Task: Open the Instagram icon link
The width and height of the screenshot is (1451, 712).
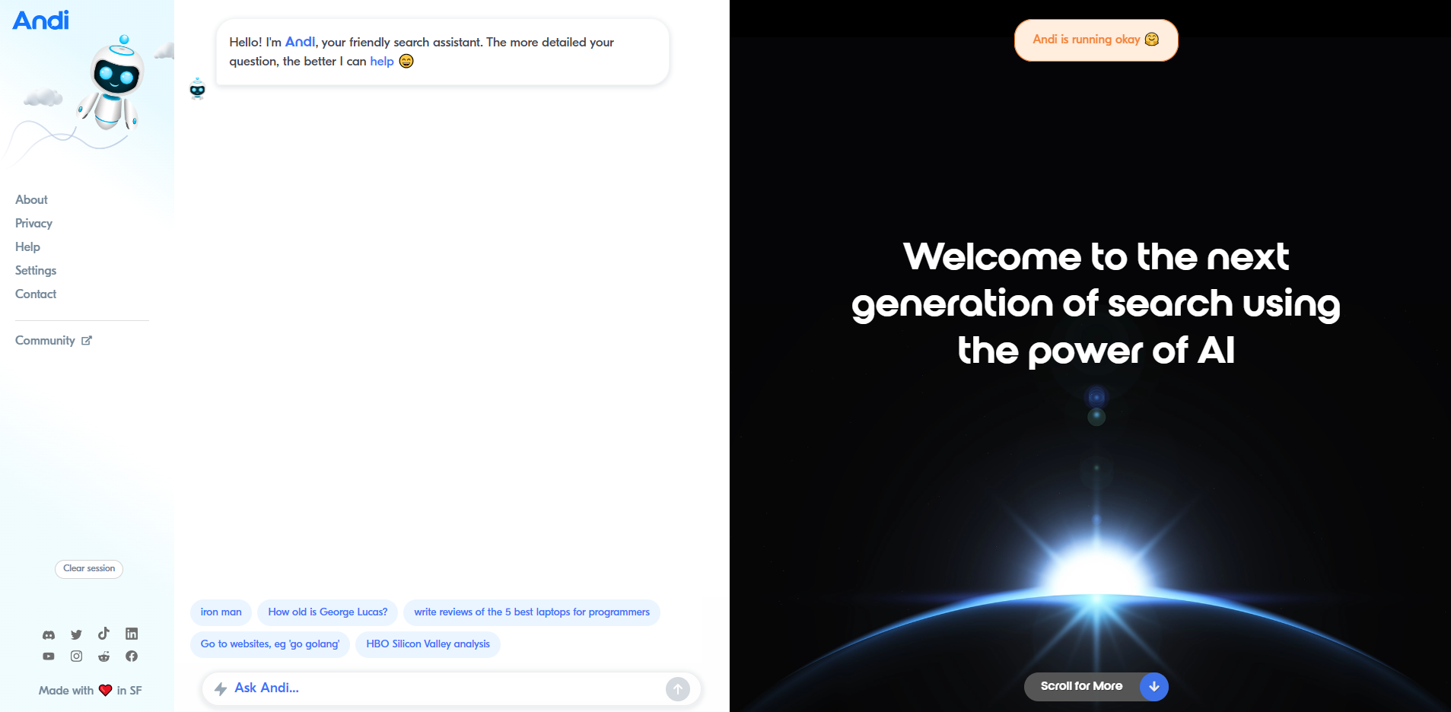Action: 76,656
